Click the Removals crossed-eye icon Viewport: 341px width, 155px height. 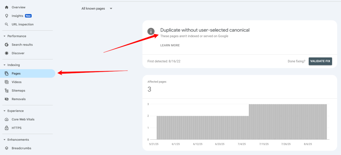point(7,99)
